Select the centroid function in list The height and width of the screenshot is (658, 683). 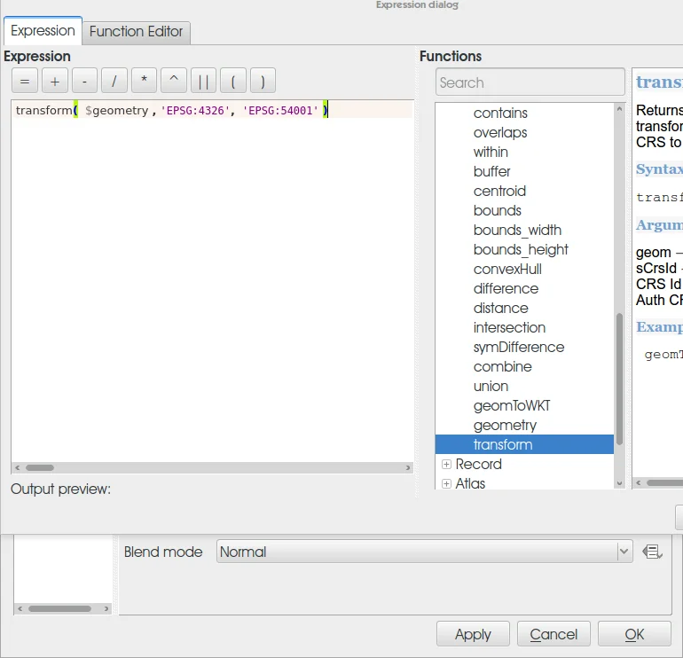coord(499,192)
